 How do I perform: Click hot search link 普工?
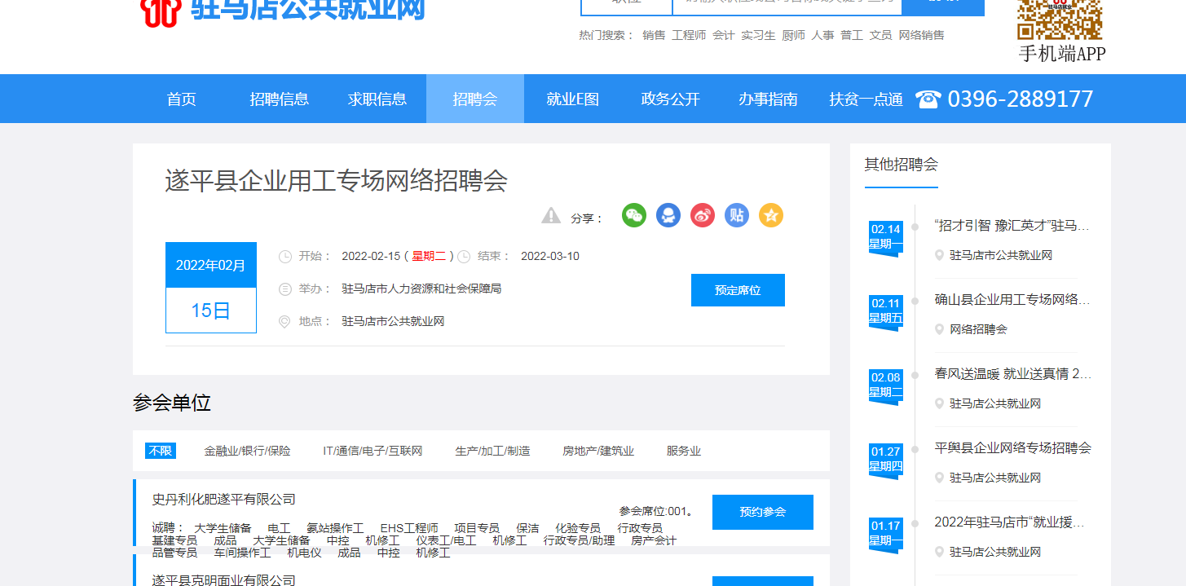point(852,35)
